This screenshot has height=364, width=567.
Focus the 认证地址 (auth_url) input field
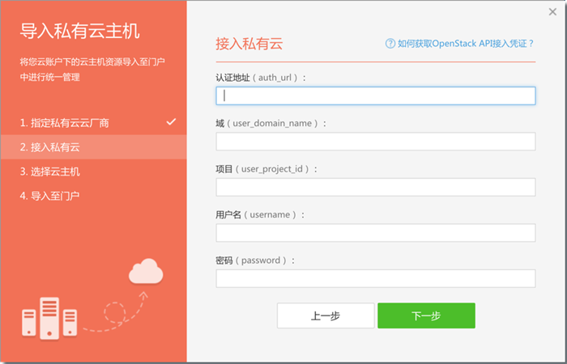pos(375,95)
